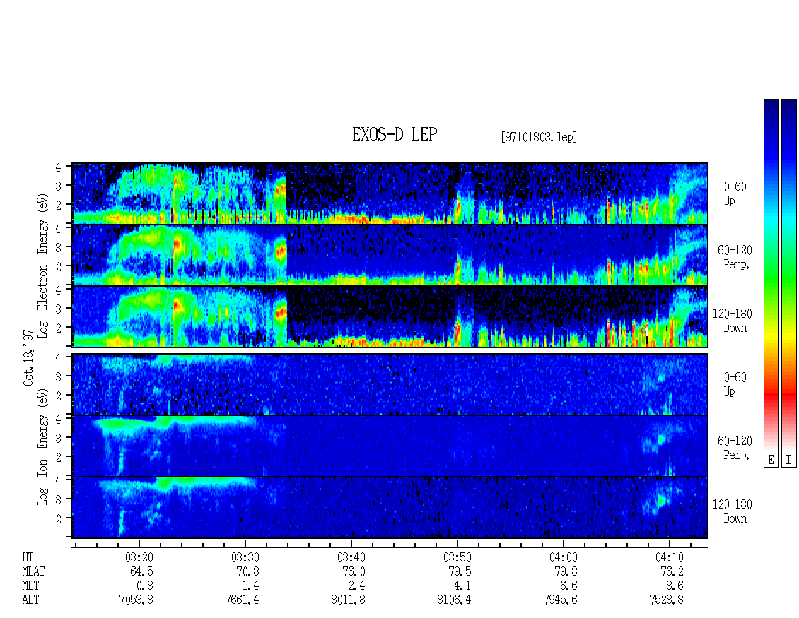Click the Log Electron Energy (eV) axis label
The width and height of the screenshot is (799, 618).
(x=43, y=266)
